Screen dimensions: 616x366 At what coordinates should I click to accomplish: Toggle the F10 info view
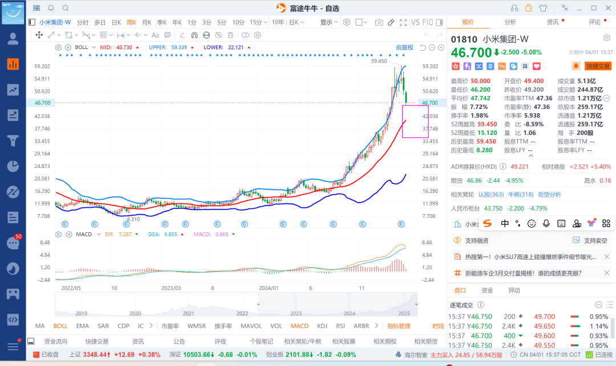(428, 22)
